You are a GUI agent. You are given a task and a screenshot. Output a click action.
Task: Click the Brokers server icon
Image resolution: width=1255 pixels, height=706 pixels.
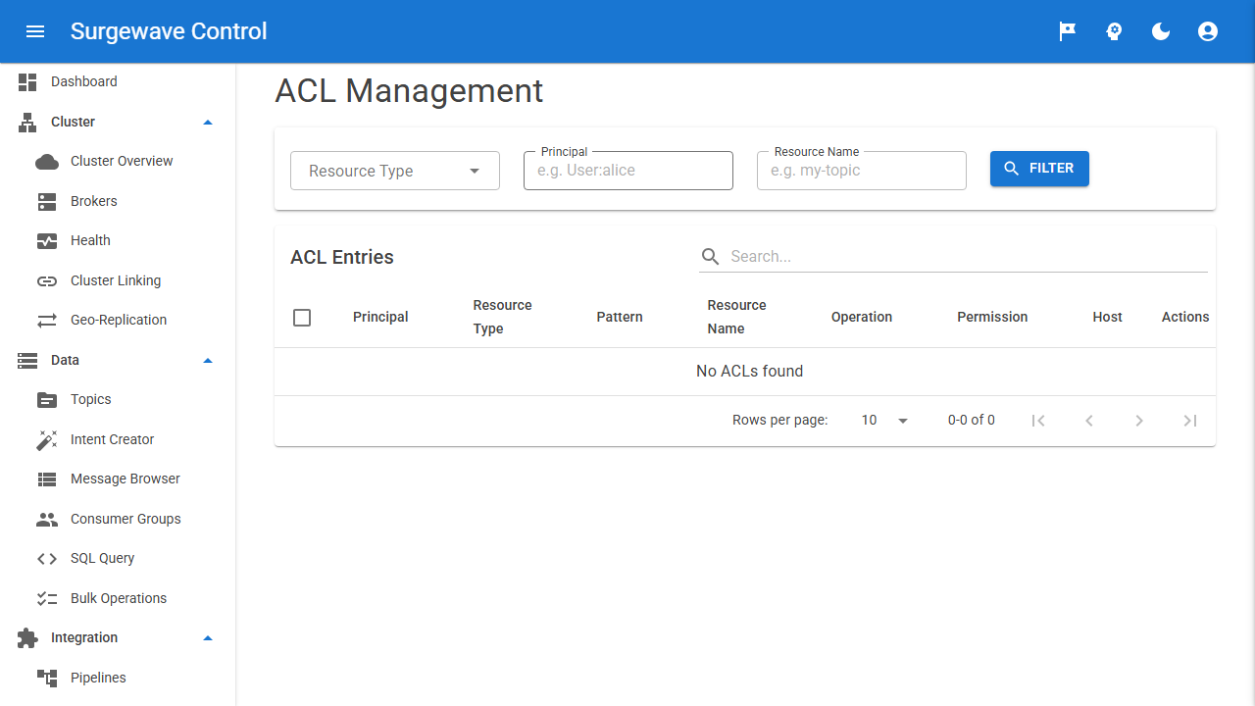click(47, 201)
